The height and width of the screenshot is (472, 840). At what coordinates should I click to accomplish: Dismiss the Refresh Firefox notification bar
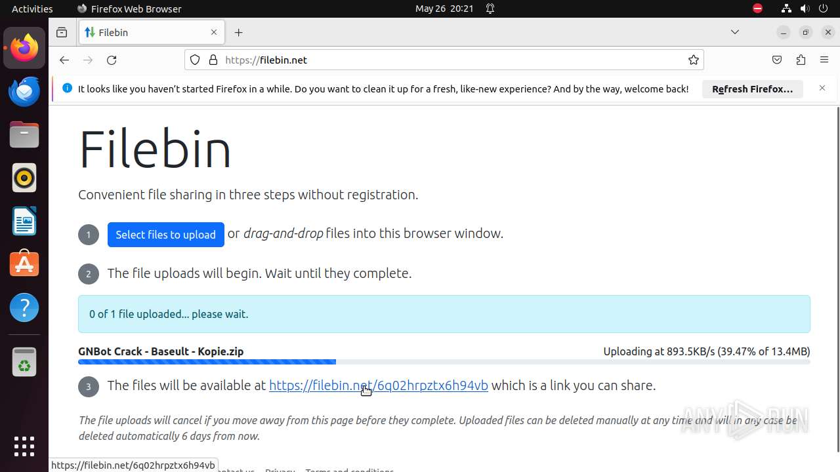[822, 88]
